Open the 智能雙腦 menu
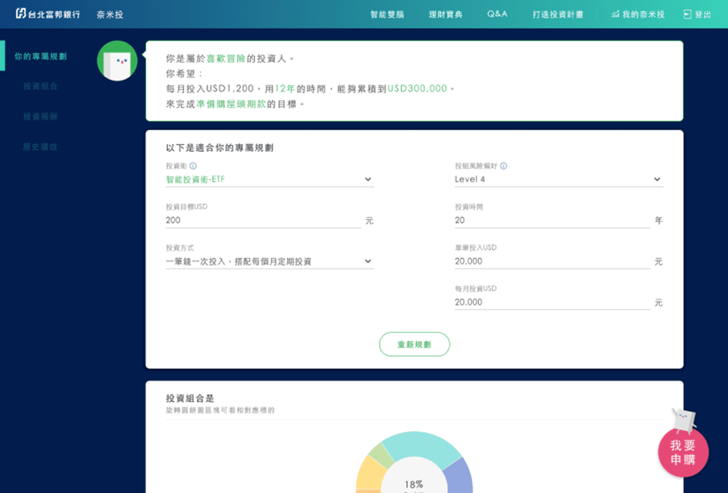 pos(387,14)
